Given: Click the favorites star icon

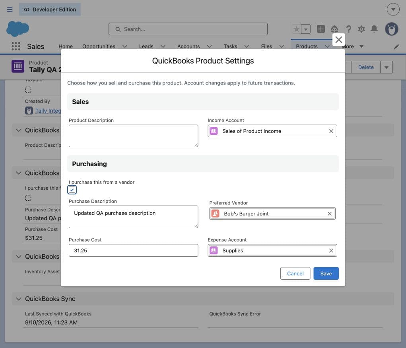Looking at the screenshot, I should (297, 29).
